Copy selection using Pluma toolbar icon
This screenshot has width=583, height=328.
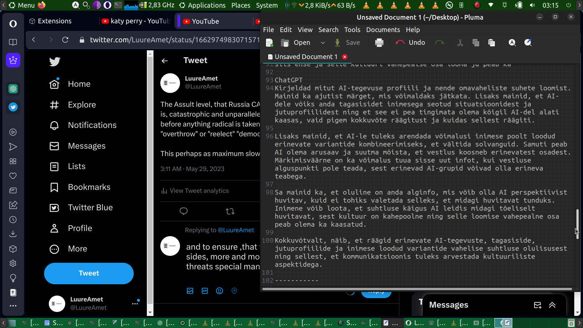(476, 43)
